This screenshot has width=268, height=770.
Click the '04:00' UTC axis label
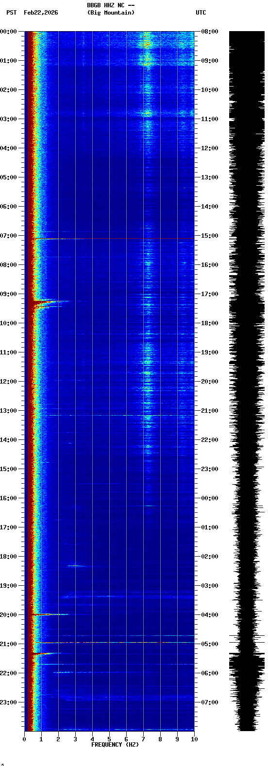pos(209,615)
